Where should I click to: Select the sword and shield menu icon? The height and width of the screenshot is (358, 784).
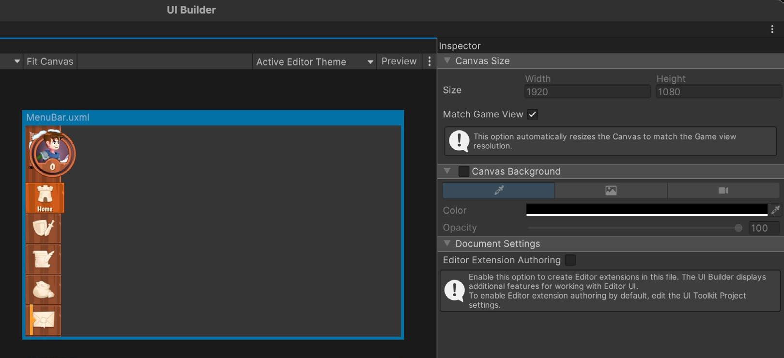(x=44, y=228)
